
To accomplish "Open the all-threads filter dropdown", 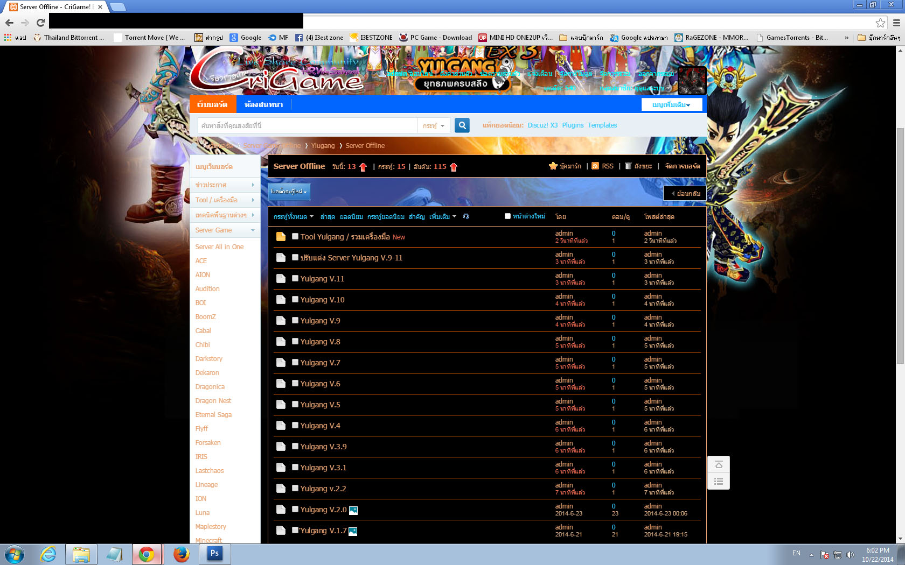I will (x=294, y=217).
